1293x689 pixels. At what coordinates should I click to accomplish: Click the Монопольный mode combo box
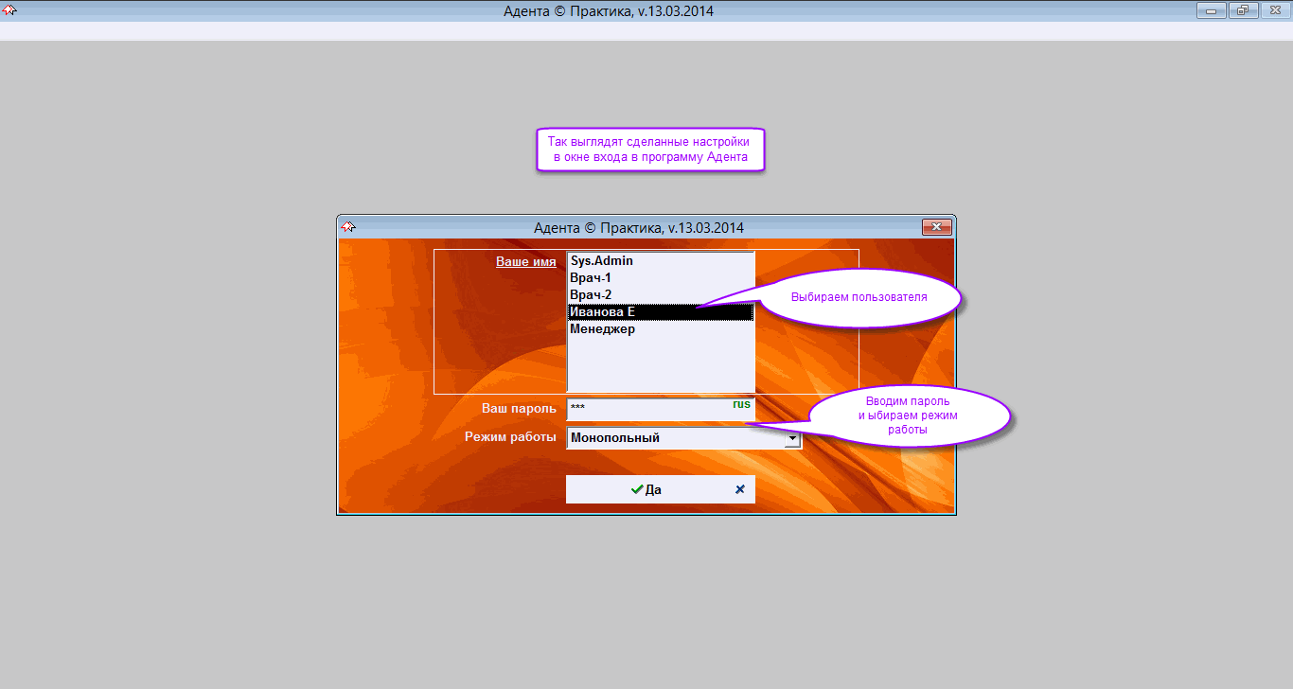[674, 438]
